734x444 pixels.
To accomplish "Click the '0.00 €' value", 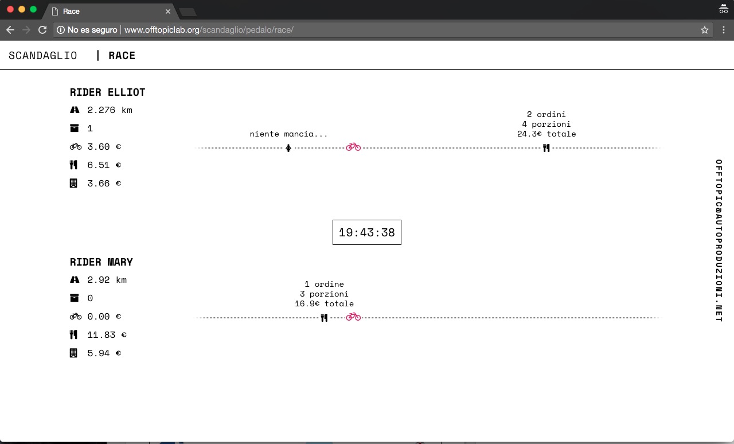I will pos(104,317).
